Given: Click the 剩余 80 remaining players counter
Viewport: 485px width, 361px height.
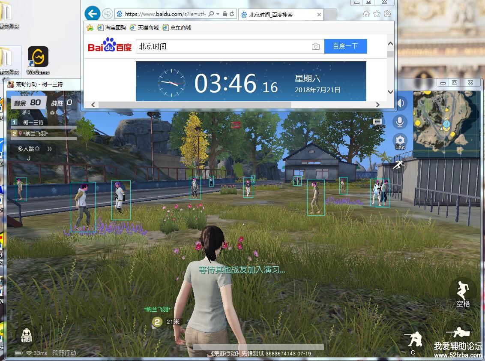Looking at the screenshot, I should tap(27, 102).
